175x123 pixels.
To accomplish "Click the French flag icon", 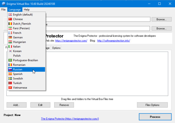I will (10, 33).
